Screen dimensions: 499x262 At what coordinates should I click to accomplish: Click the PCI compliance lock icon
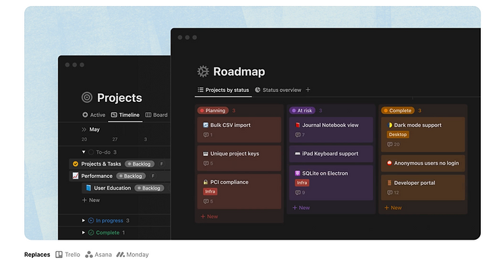point(206,182)
